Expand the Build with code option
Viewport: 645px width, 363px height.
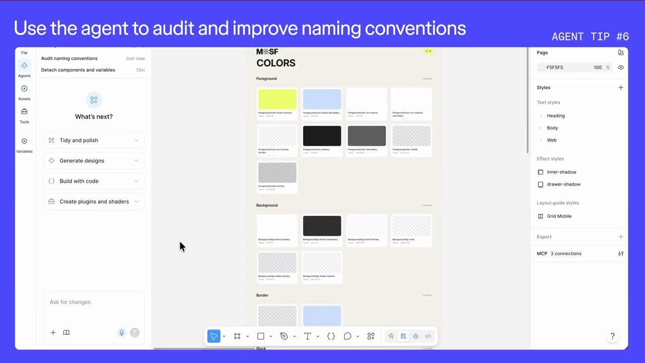tap(94, 181)
